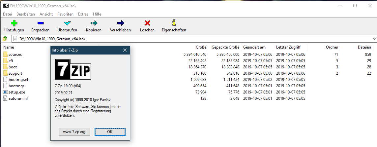
Task: Click the www.7-zip.org button
Action: 74,132
